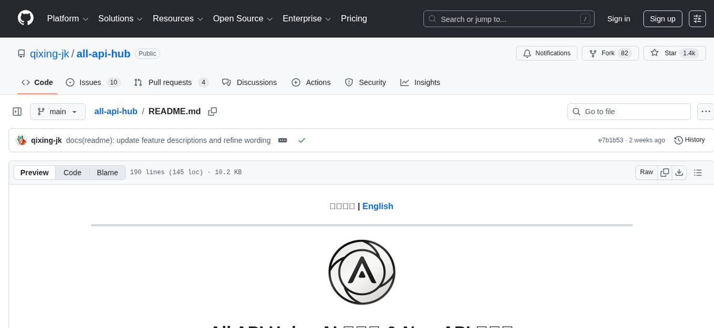Viewport: 714px width, 328px height.
Task: Copy raw file contents icon
Action: (x=665, y=172)
